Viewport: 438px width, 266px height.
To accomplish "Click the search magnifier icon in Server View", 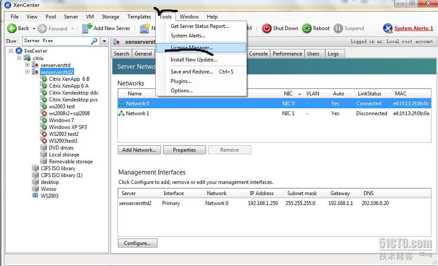I will (94, 41).
